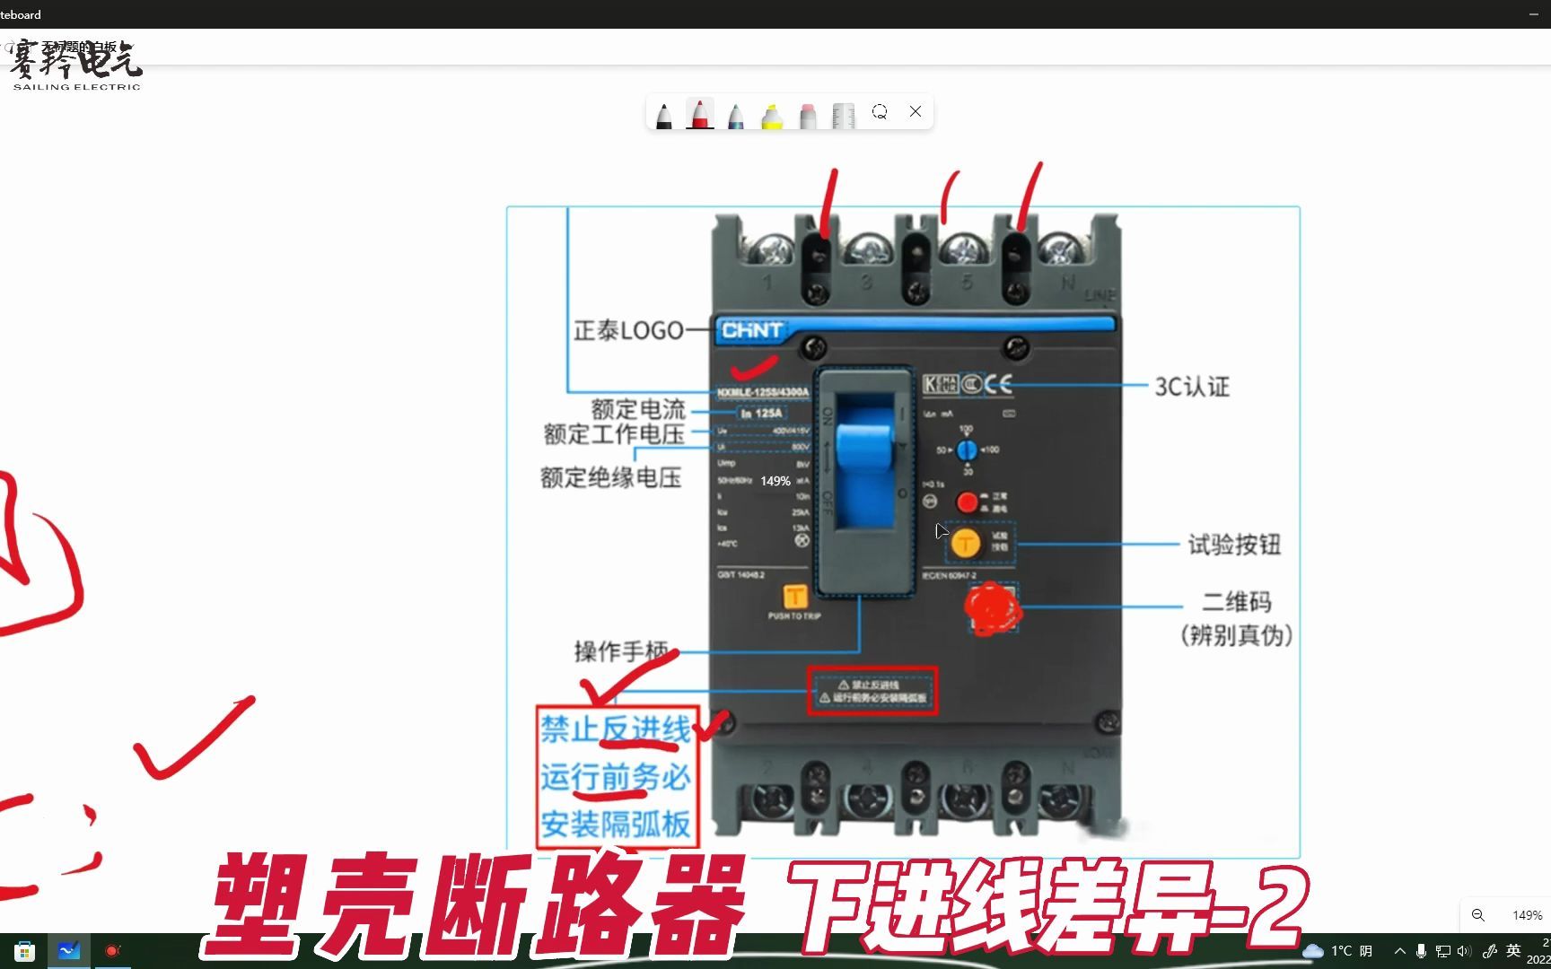Expand the hidden system tray icons
1551x969 pixels.
[x=1400, y=951]
